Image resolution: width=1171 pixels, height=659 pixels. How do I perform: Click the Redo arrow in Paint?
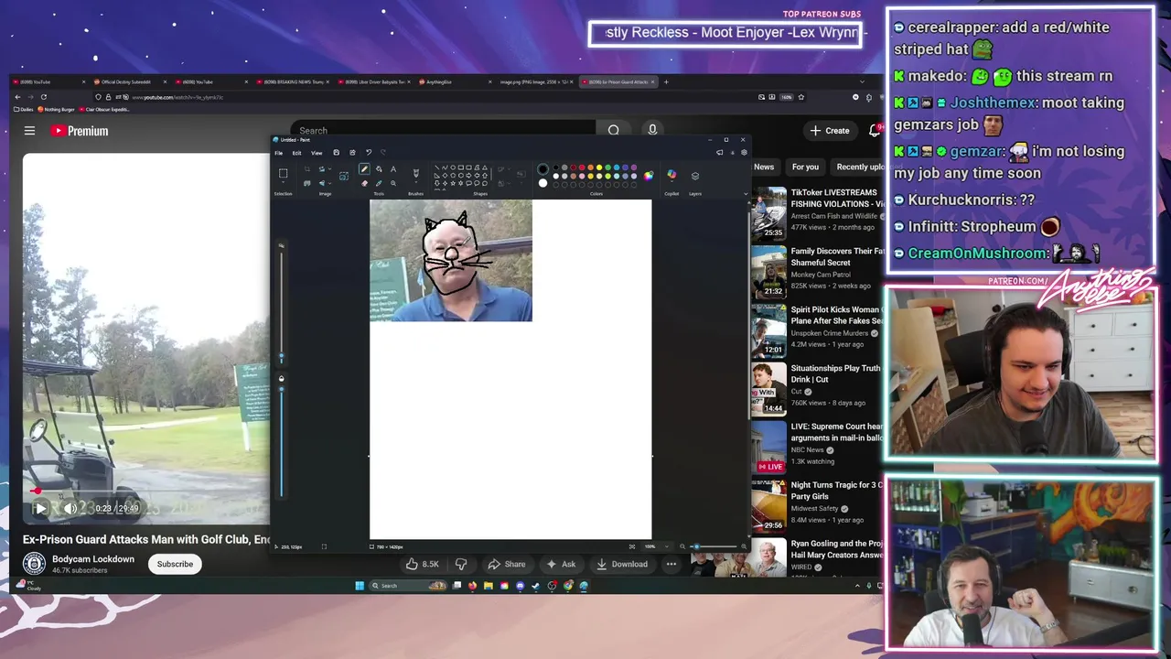click(x=382, y=152)
